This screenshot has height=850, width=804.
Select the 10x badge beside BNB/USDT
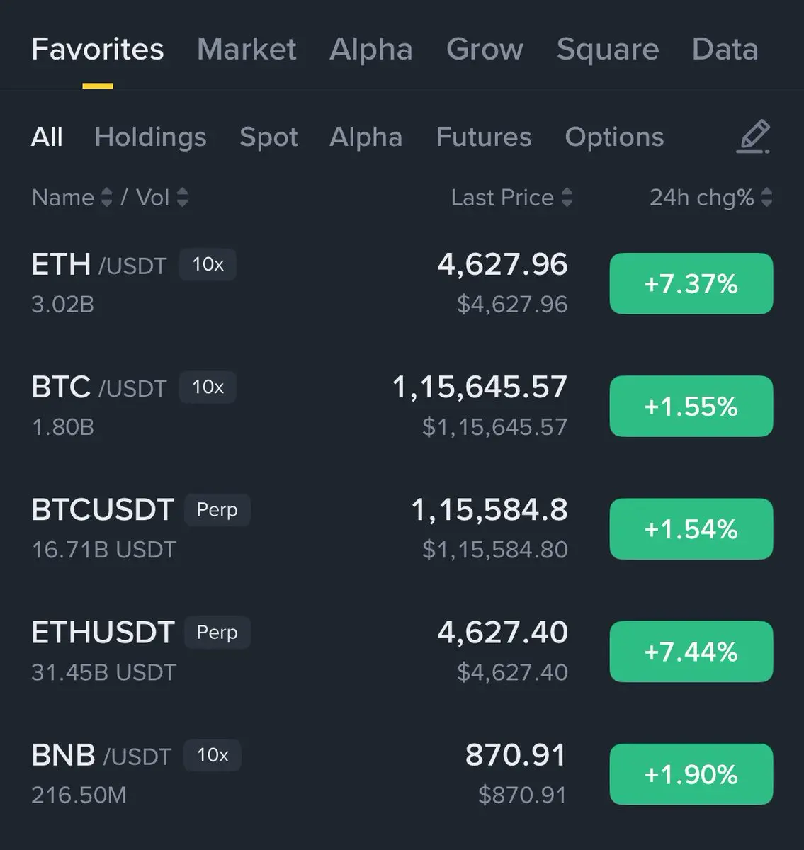click(x=213, y=755)
